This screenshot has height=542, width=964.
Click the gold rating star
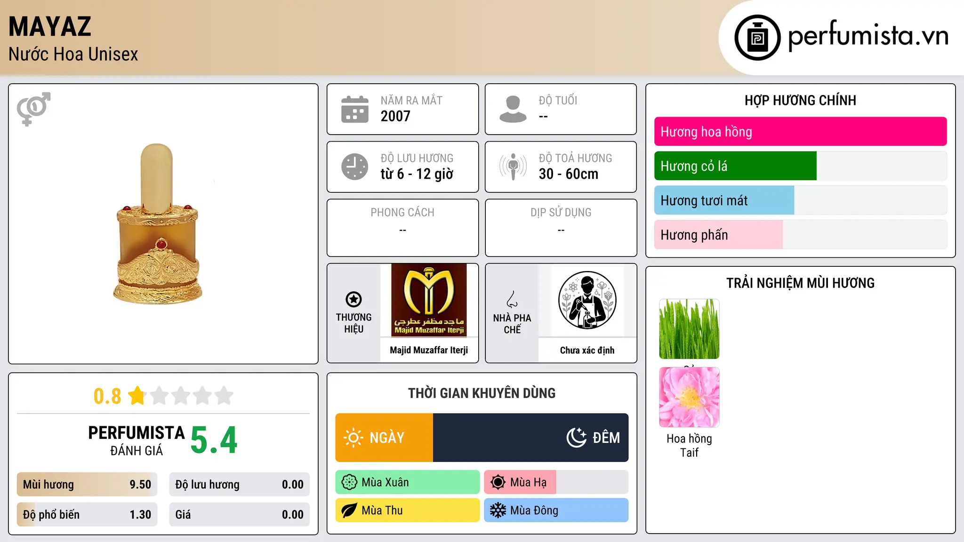click(137, 395)
